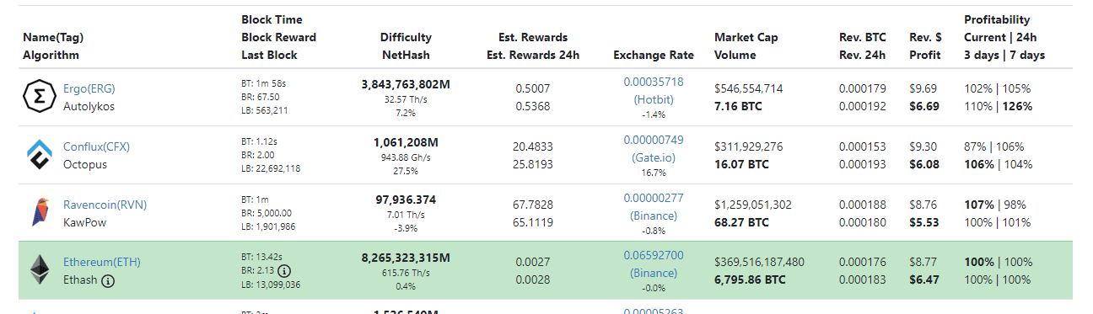Viewport: 1093px width, 314px height.
Task: Open the Ethereum(ETH) coin link
Action: coord(102,262)
